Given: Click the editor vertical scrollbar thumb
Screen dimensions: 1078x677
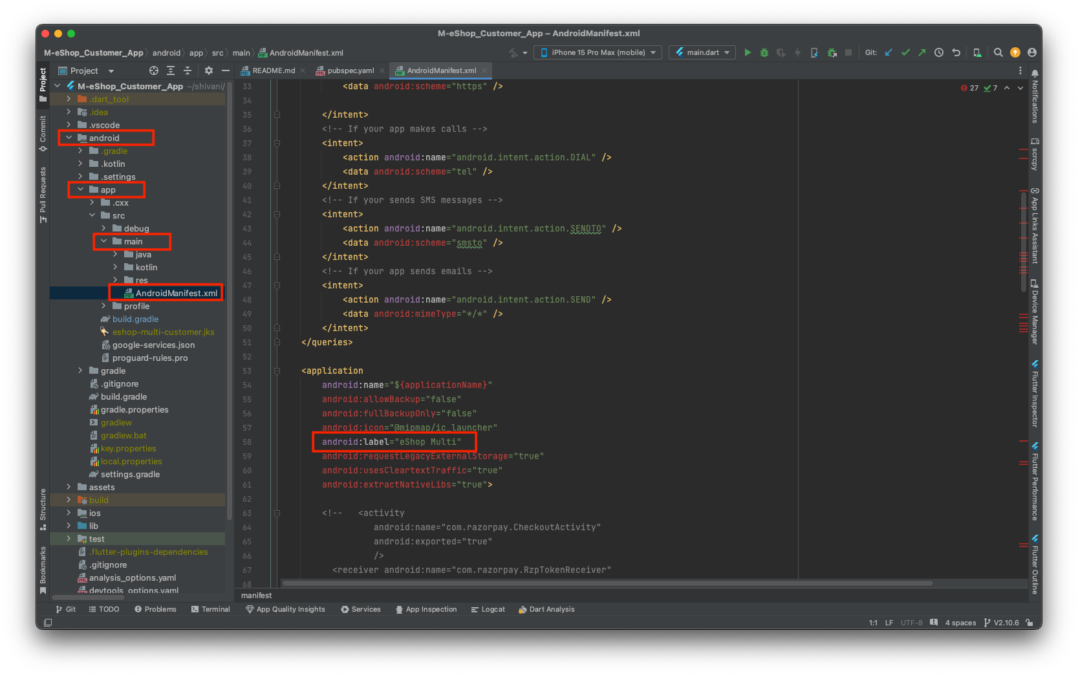Looking at the screenshot, I should click(1024, 242).
